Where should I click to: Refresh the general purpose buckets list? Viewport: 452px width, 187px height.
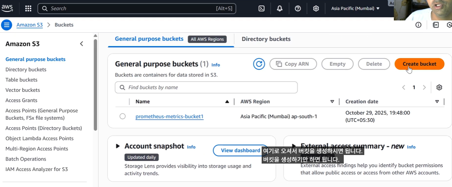(x=259, y=64)
